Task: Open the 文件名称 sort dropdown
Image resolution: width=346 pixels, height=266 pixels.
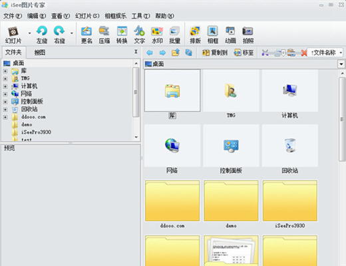Action: point(325,53)
